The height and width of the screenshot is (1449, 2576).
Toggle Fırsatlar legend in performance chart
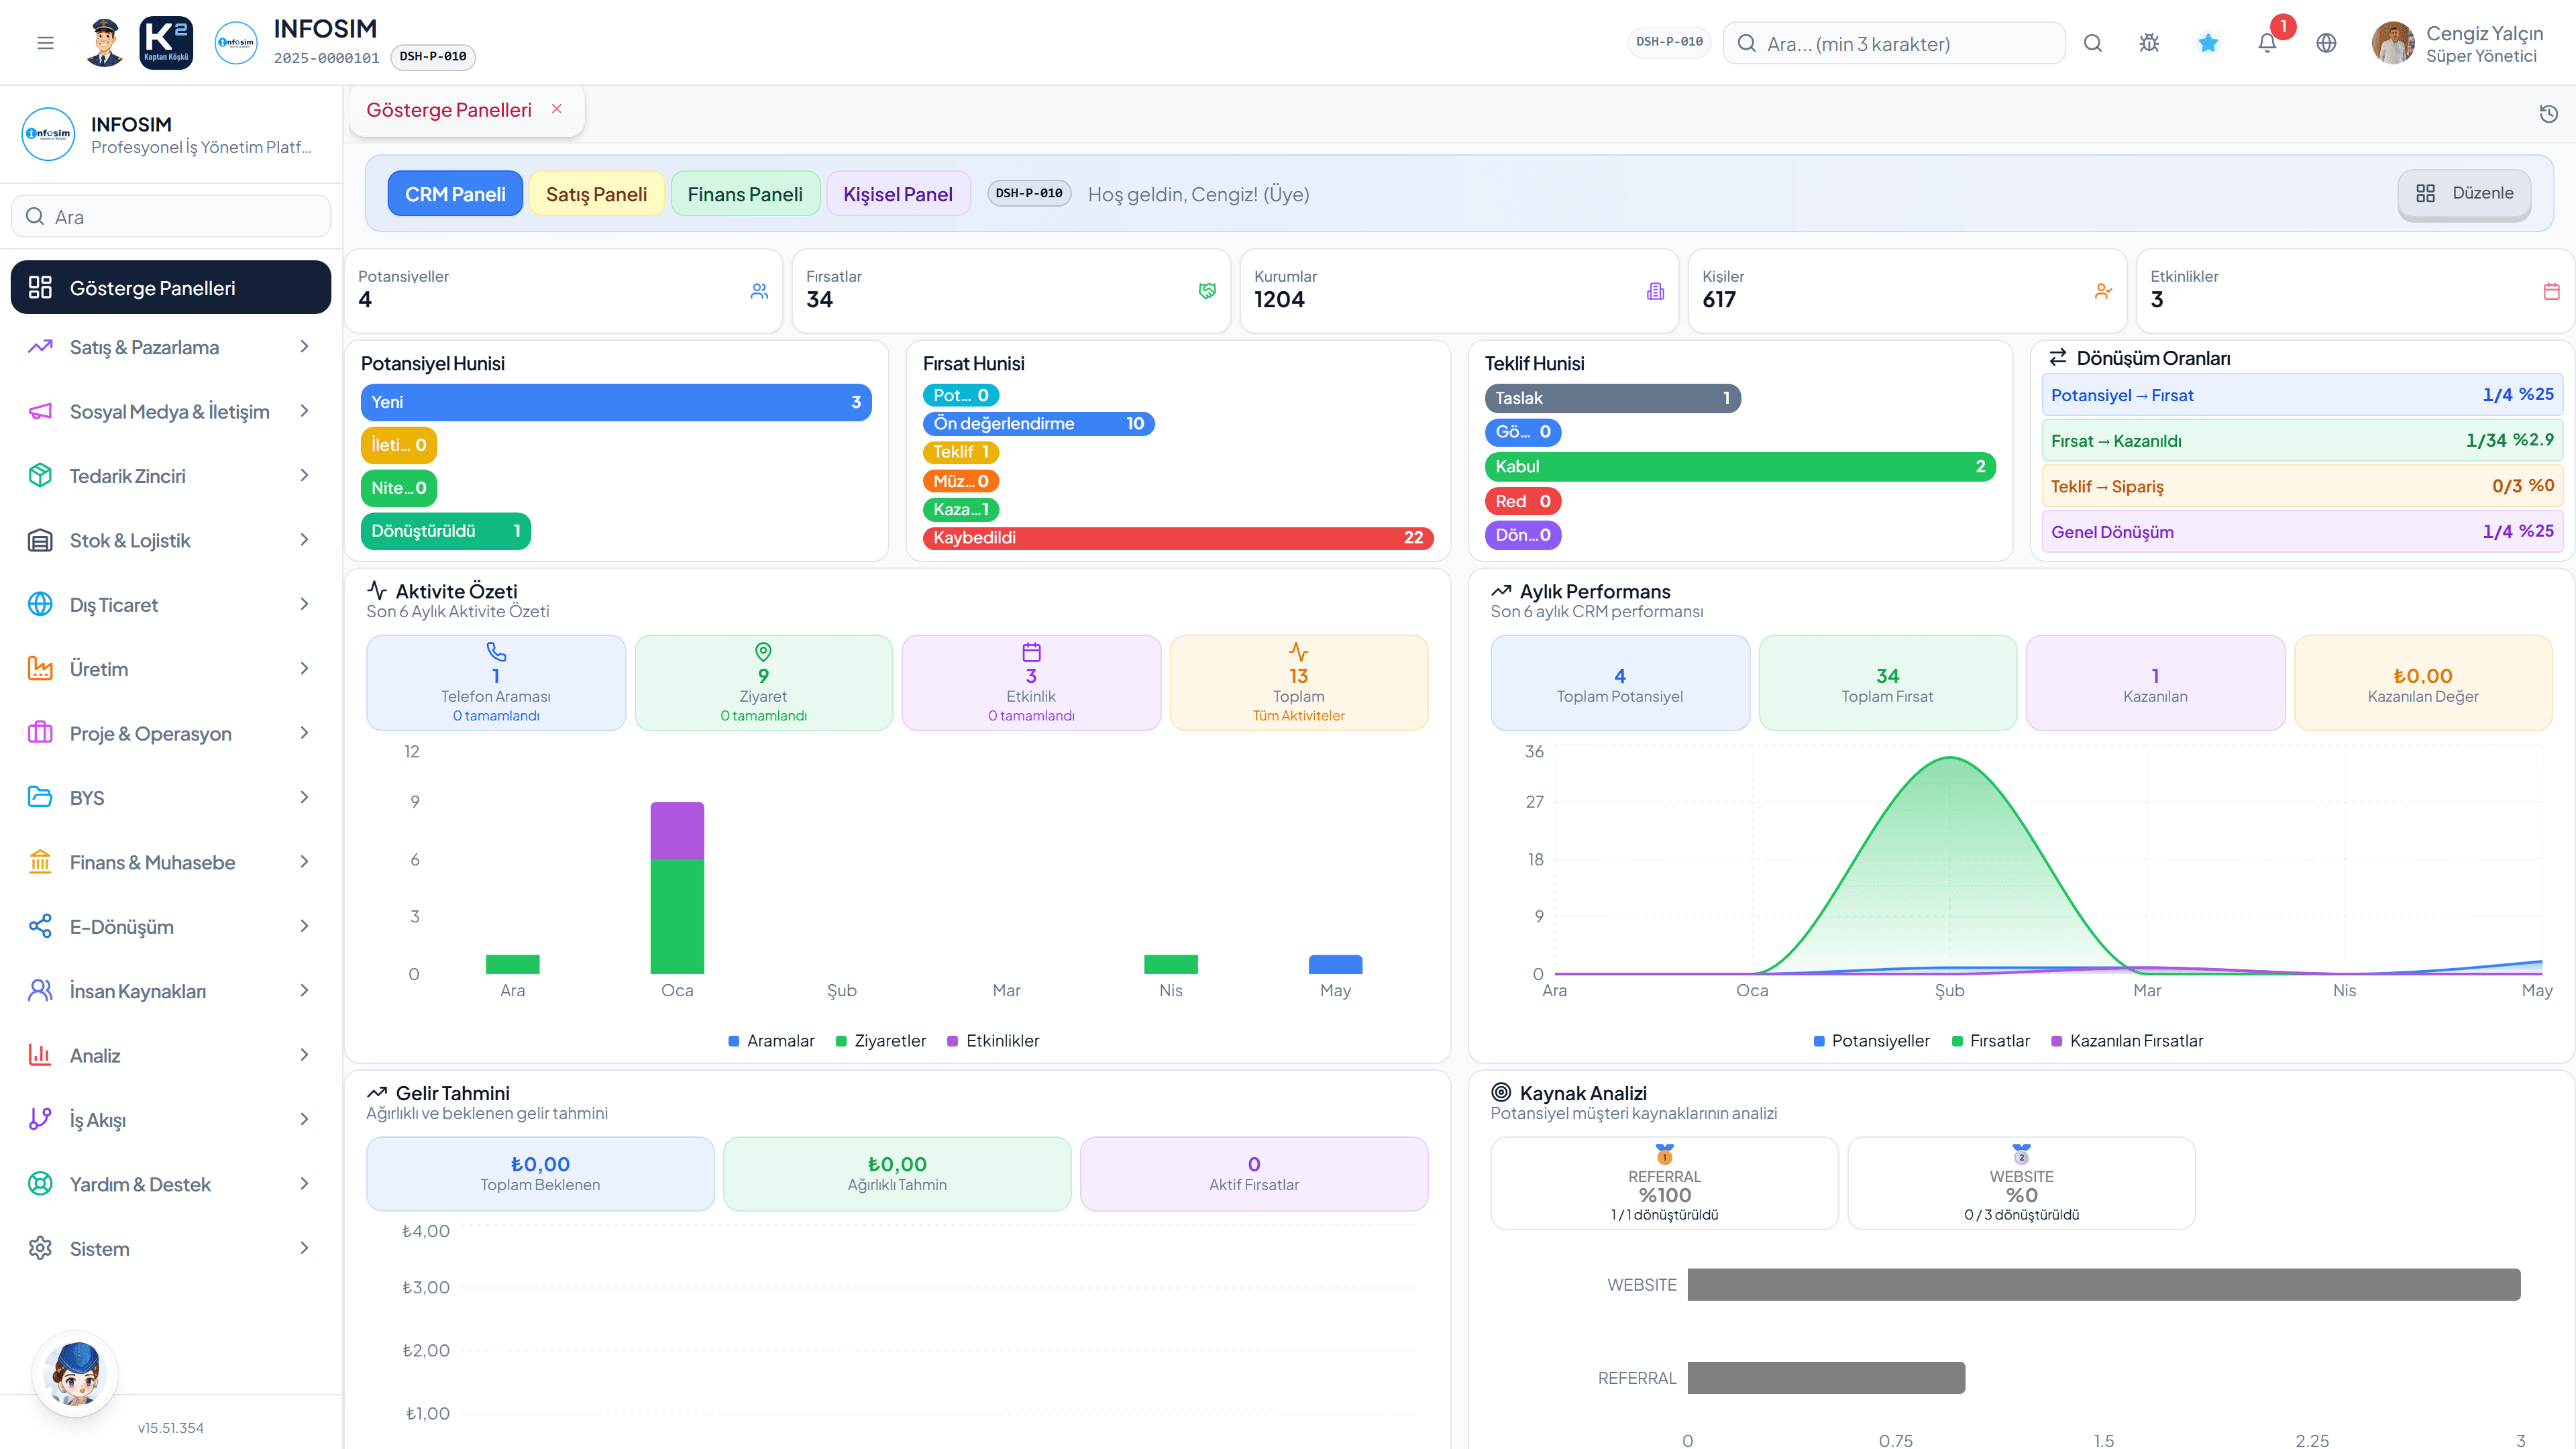click(1990, 1041)
